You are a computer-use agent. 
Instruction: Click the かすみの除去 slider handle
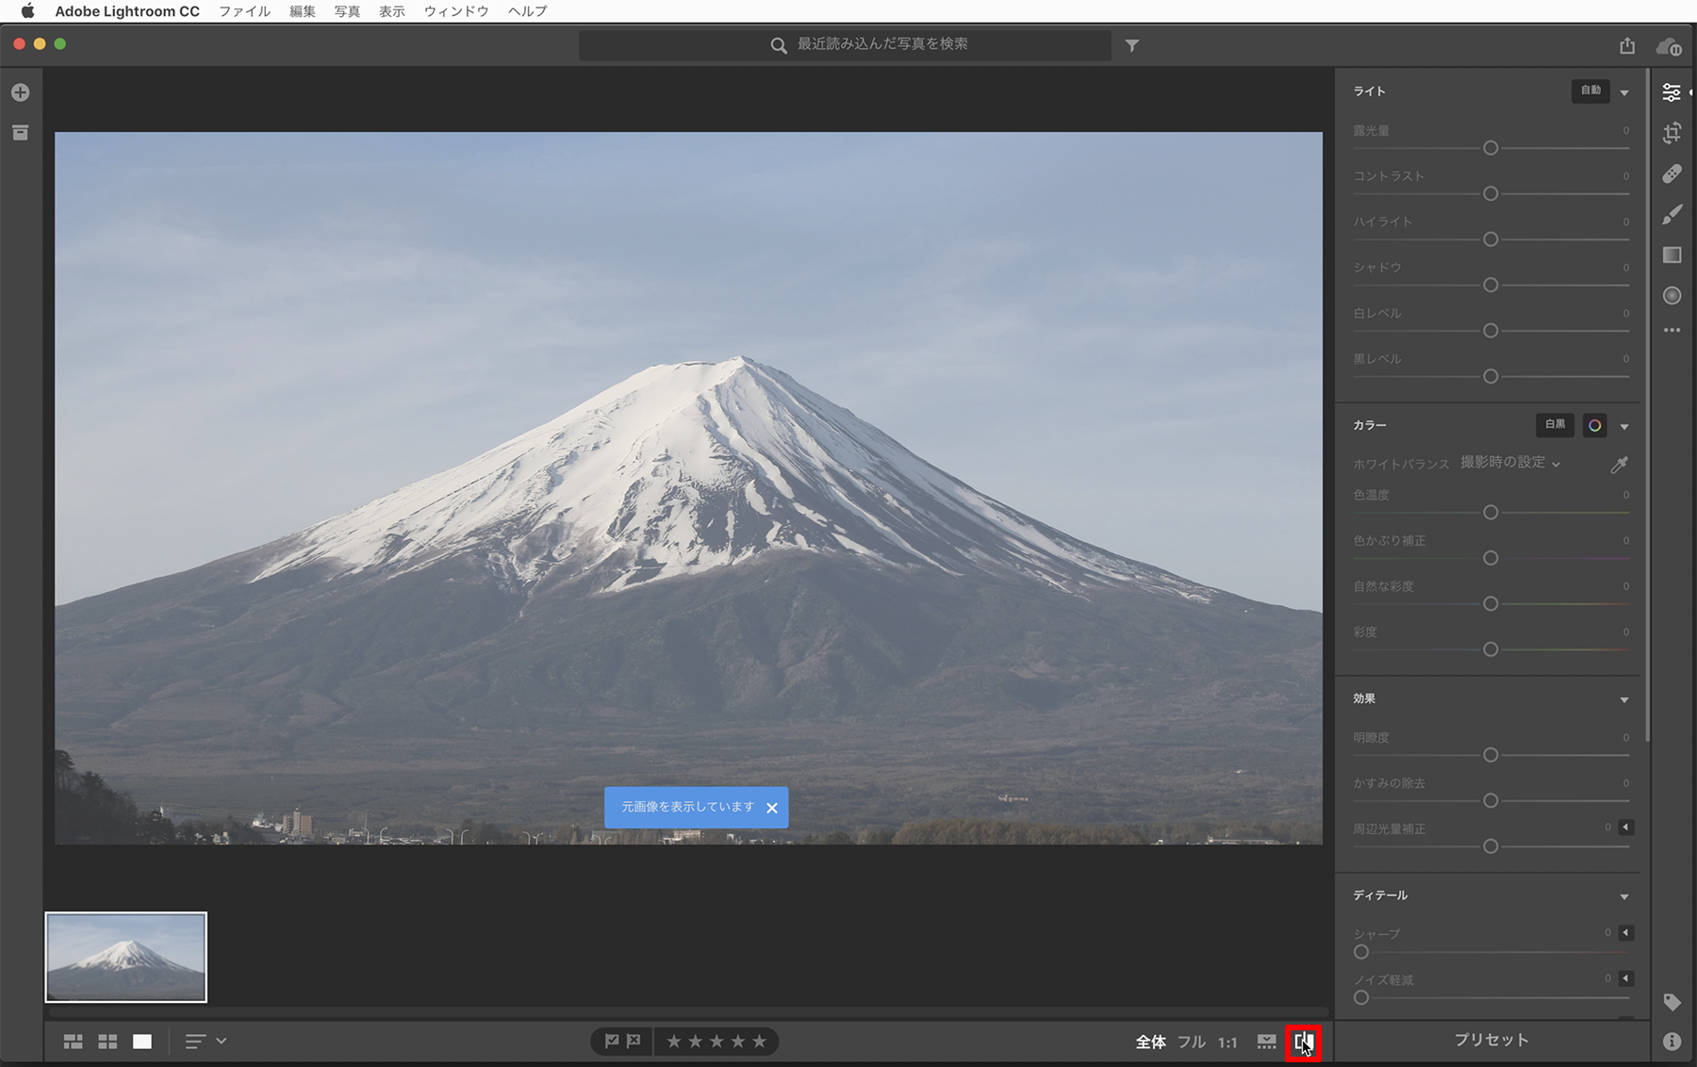click(x=1491, y=800)
